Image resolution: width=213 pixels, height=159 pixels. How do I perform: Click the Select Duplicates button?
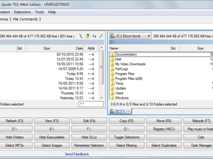164,145
